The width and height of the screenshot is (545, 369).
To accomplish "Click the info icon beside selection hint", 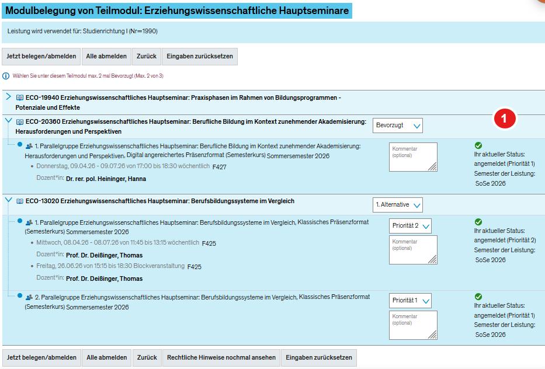I will pos(6,76).
